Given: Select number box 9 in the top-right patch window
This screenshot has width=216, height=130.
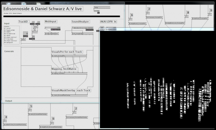Looking at the screenshot, I should (211, 10).
